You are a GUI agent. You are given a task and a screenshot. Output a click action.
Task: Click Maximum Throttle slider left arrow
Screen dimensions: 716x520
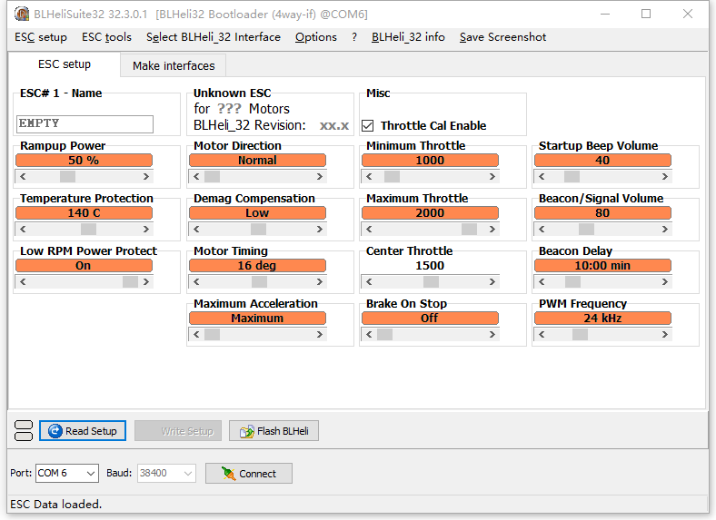tap(369, 229)
